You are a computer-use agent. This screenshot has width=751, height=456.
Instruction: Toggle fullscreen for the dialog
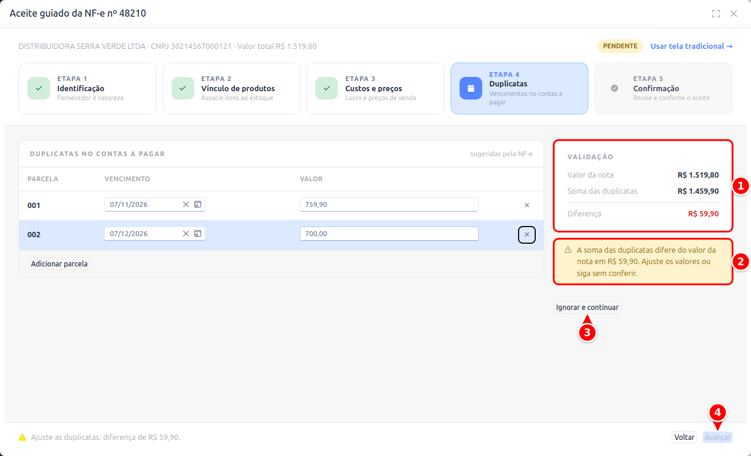[x=716, y=14]
